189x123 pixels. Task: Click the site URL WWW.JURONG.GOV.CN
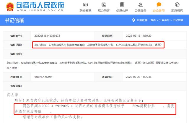(40, 10)
